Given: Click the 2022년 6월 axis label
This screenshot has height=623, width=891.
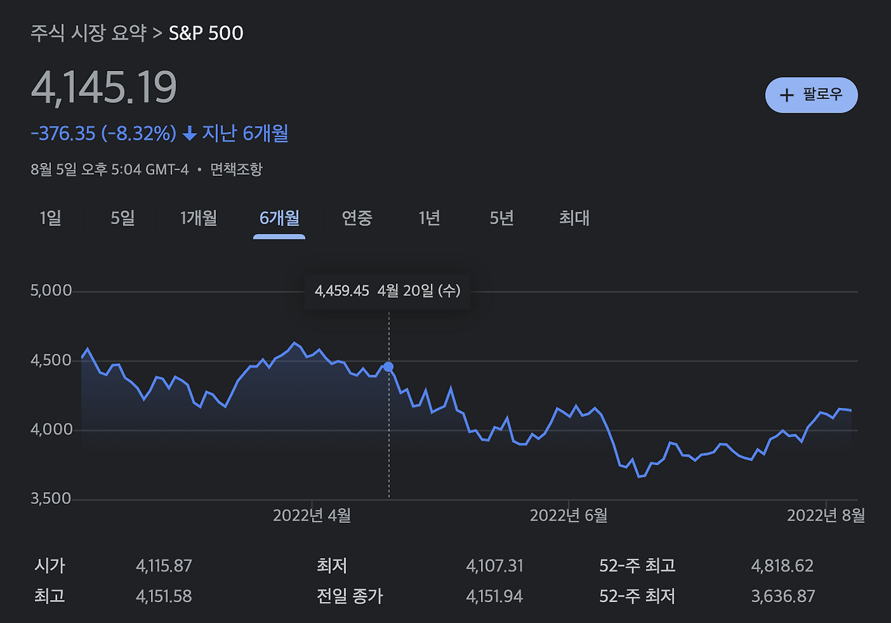Looking at the screenshot, I should pos(570,516).
